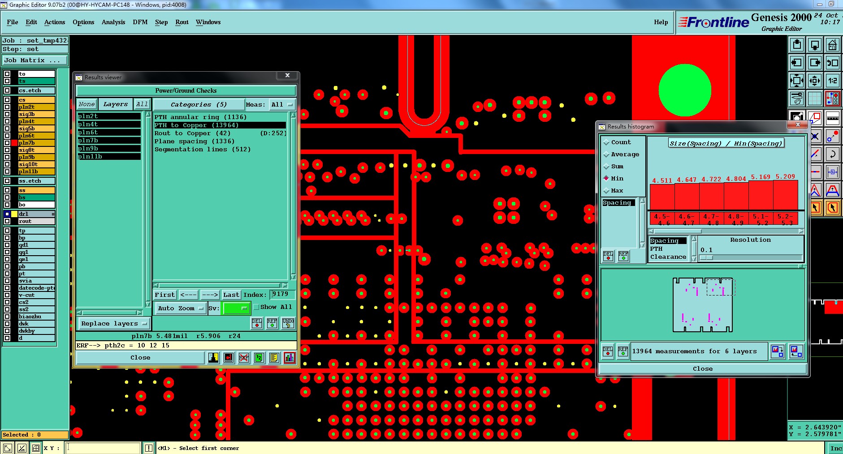Screen dimensions: 843x454
Task: Click the pan right icon
Action: pyautogui.click(x=814, y=63)
